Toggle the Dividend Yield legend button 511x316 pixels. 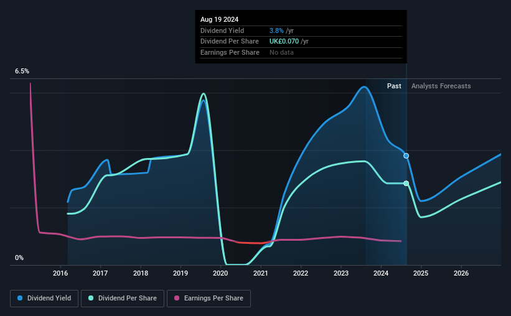tap(44, 299)
